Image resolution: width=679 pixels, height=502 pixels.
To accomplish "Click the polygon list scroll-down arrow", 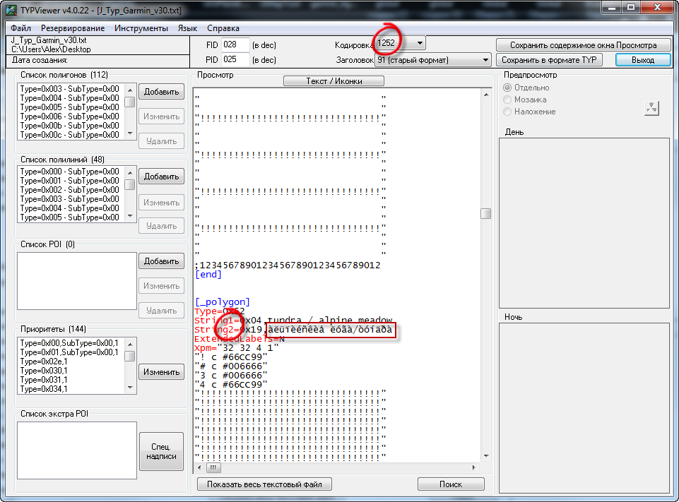I will 130,133.
